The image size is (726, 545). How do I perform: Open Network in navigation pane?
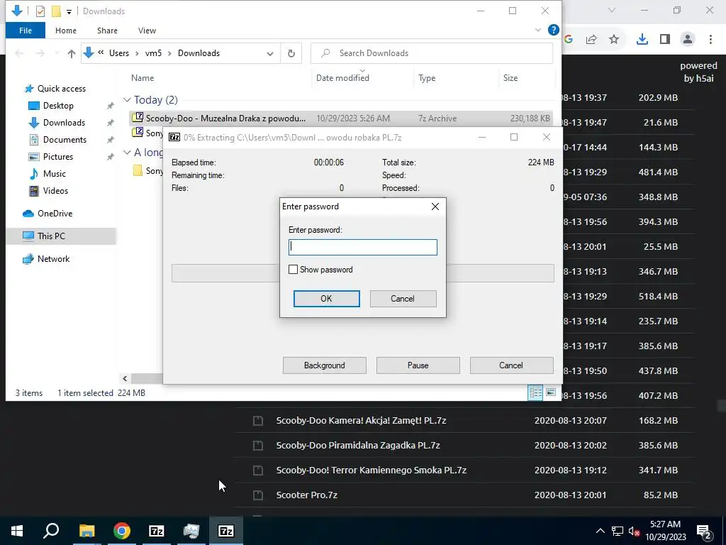coord(53,259)
